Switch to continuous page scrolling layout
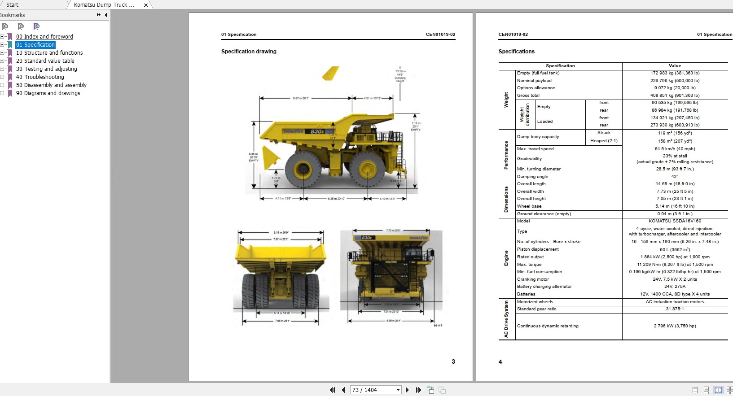The image size is (733, 396). [x=706, y=390]
